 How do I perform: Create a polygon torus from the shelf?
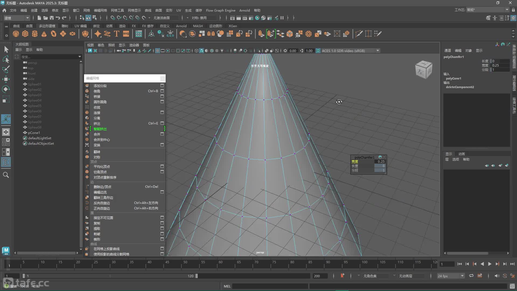click(54, 34)
